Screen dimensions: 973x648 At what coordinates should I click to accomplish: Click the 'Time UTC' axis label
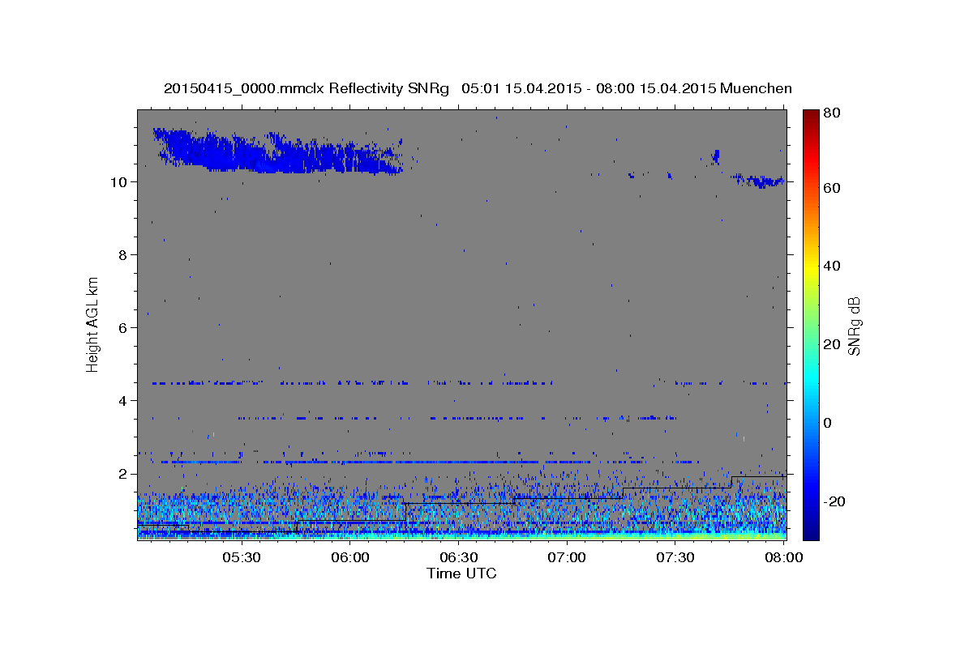[x=461, y=573]
